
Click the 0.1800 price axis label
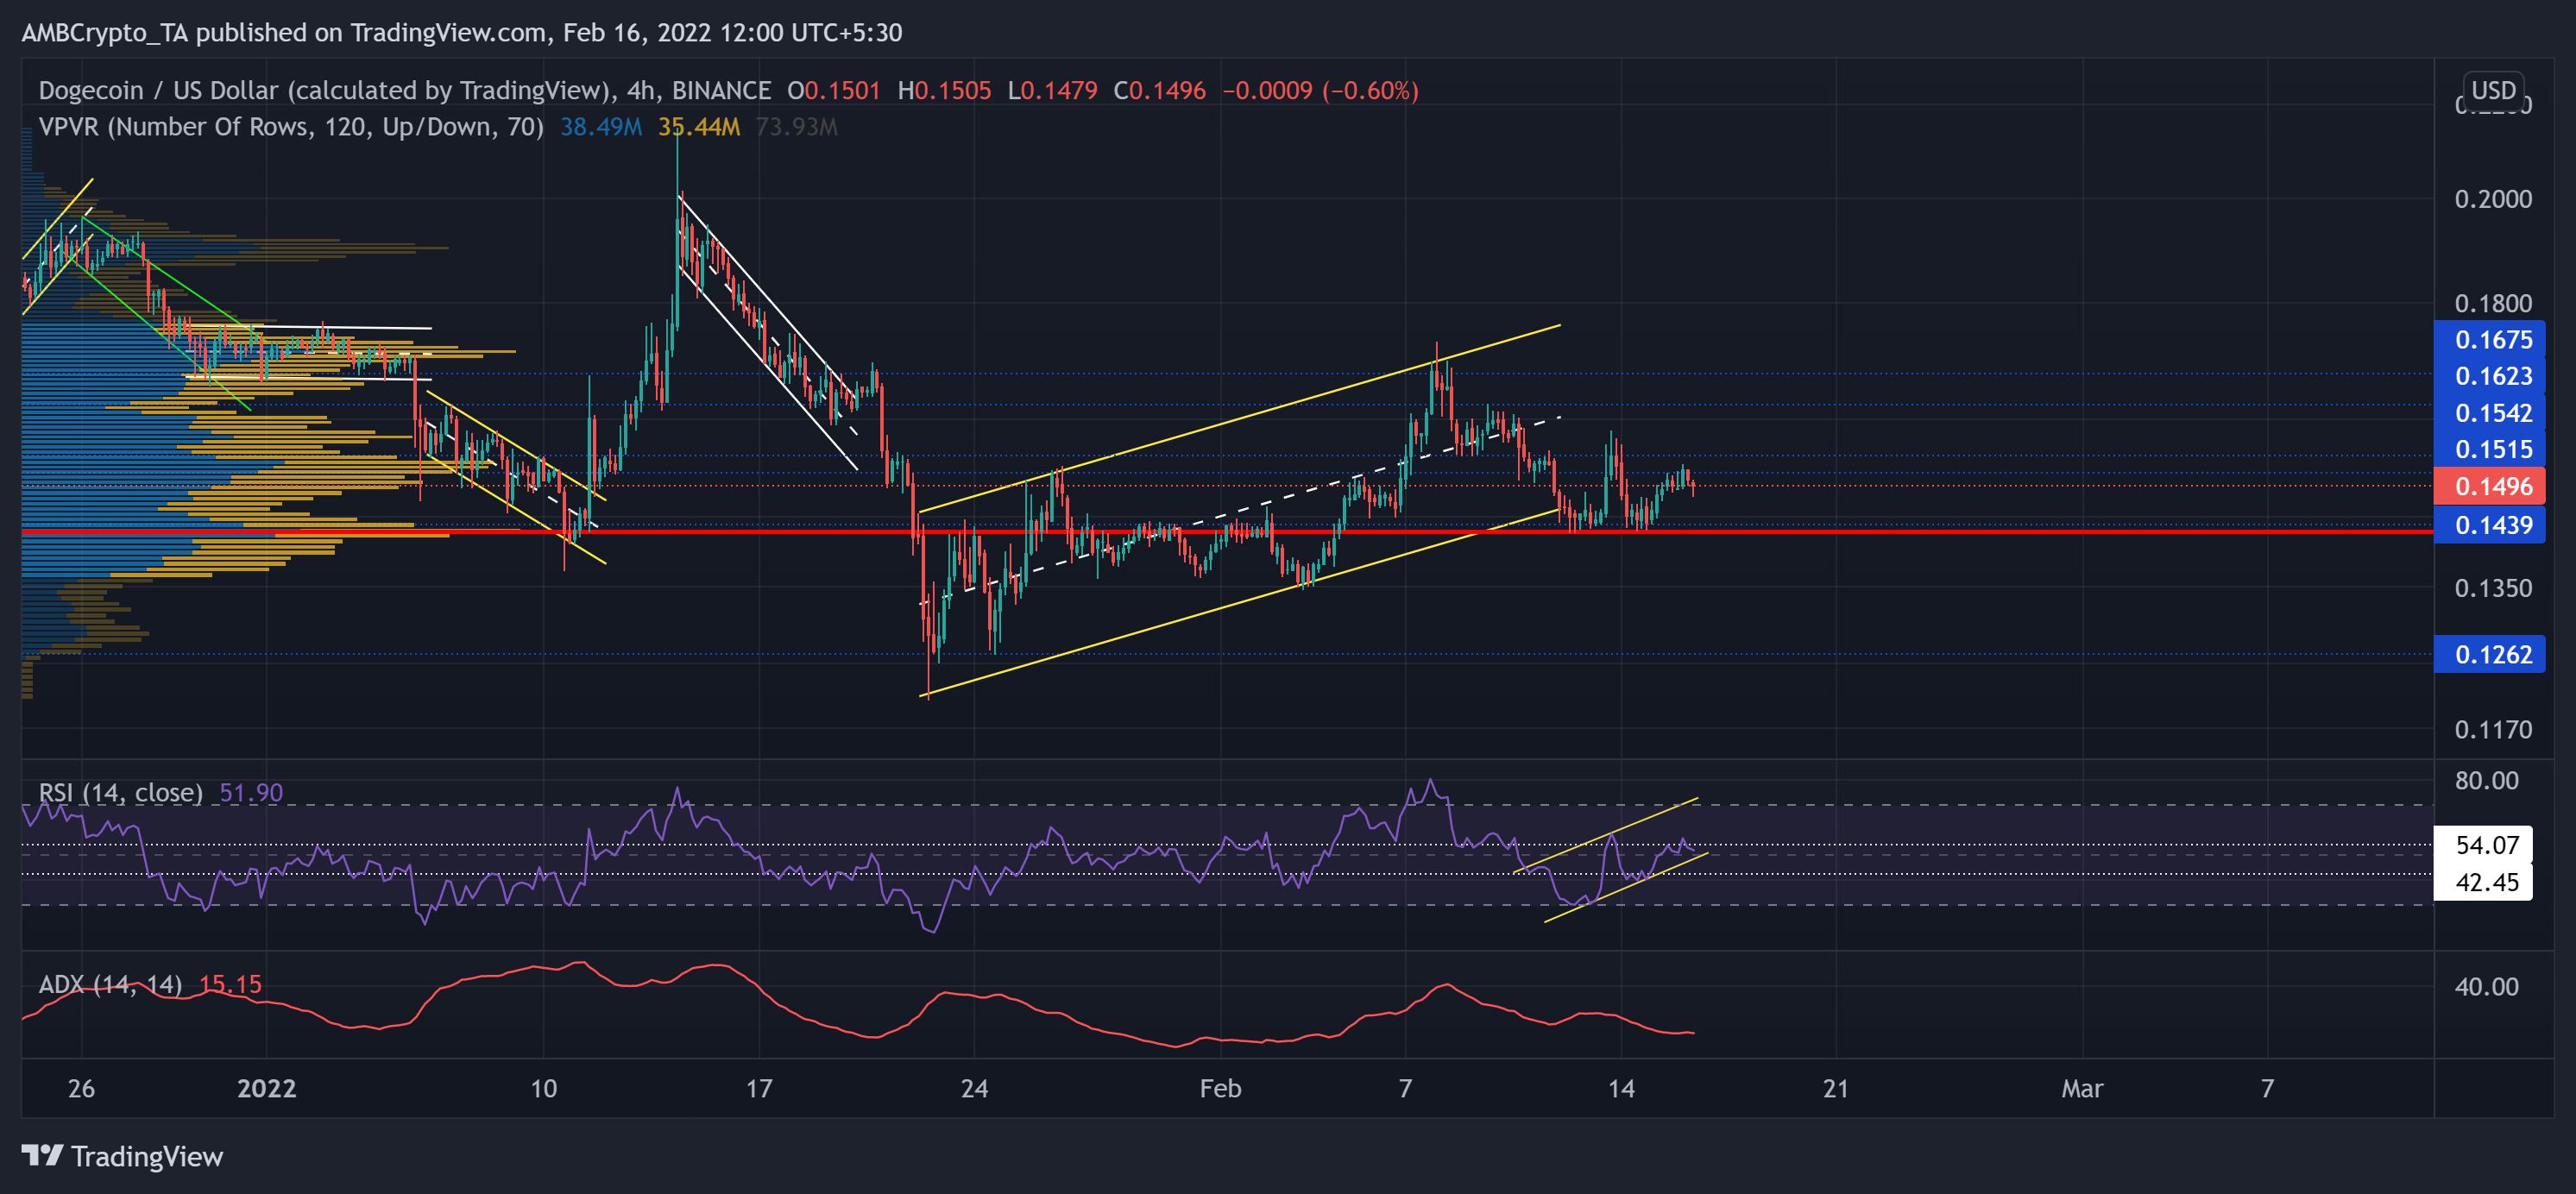pos(2493,303)
